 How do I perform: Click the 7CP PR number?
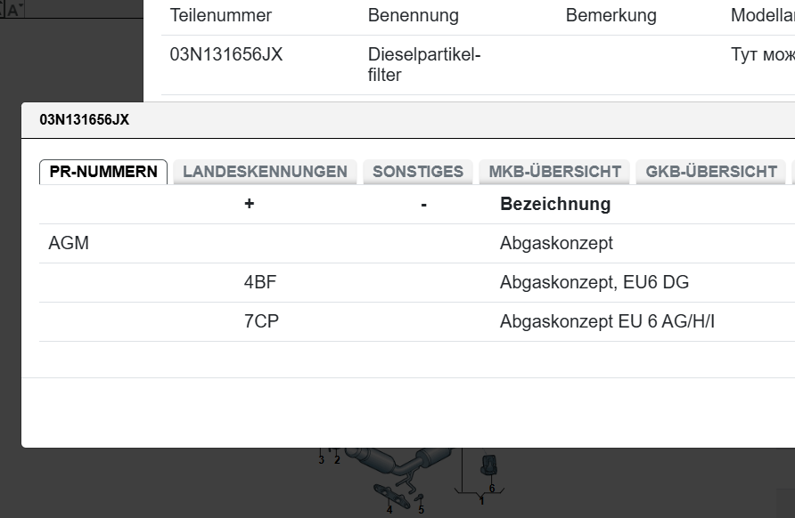[261, 321]
